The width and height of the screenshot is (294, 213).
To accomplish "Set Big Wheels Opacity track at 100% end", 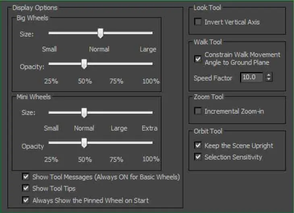I will tap(151, 63).
